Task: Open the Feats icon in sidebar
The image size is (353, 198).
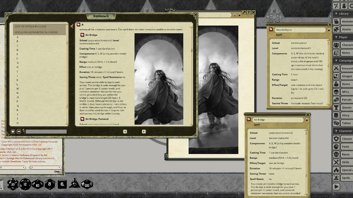Action: click(336, 146)
